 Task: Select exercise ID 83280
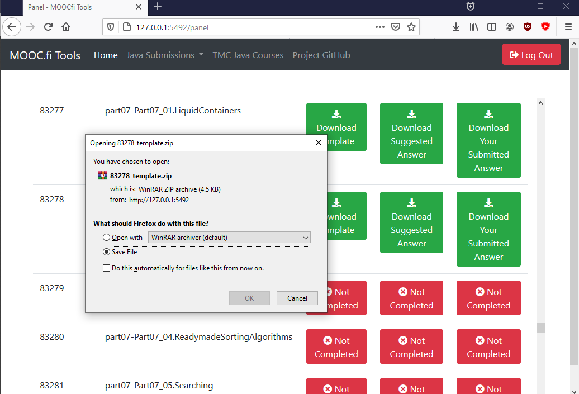[x=52, y=337]
